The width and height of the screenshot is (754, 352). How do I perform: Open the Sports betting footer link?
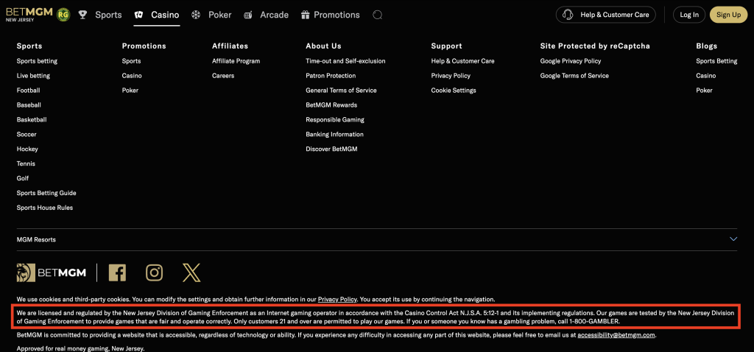(x=37, y=61)
